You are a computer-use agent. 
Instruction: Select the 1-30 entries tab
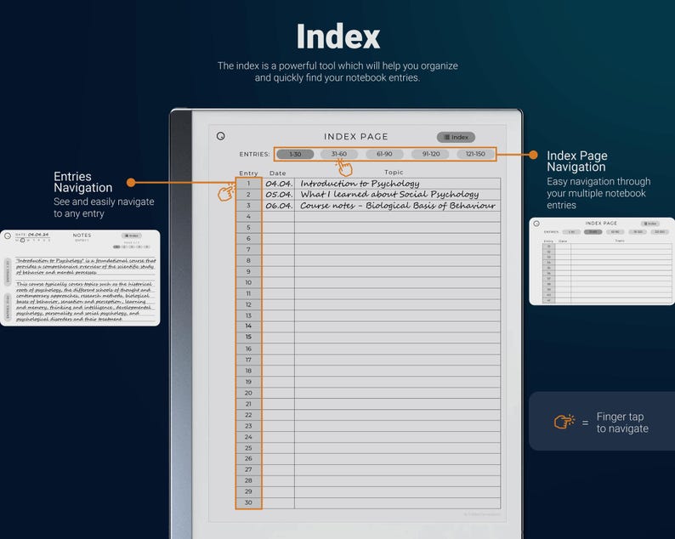[295, 154]
